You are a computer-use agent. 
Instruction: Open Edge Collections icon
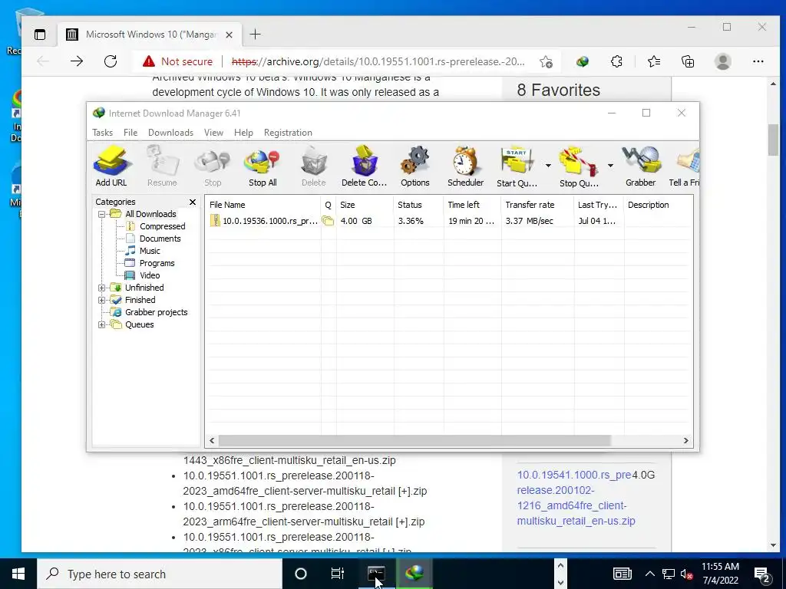688,61
